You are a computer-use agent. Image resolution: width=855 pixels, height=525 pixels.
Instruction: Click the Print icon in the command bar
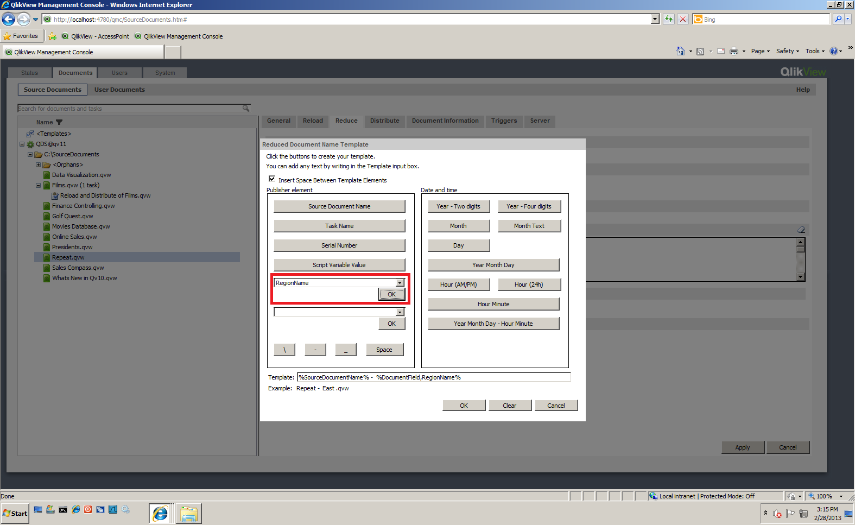pos(734,52)
